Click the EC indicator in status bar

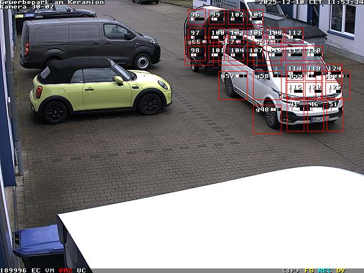[36, 270]
